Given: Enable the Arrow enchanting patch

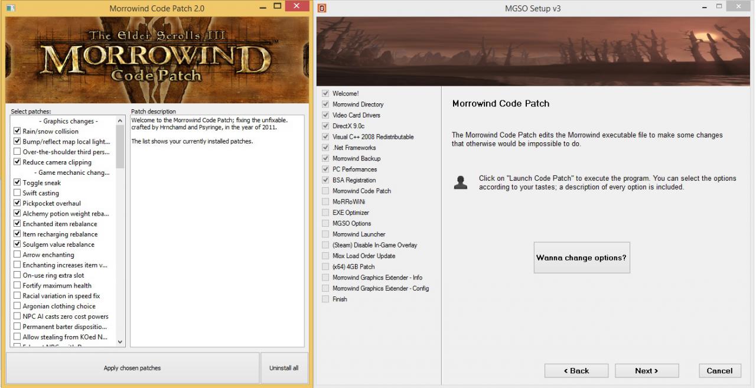Looking at the screenshot, I should click(17, 255).
